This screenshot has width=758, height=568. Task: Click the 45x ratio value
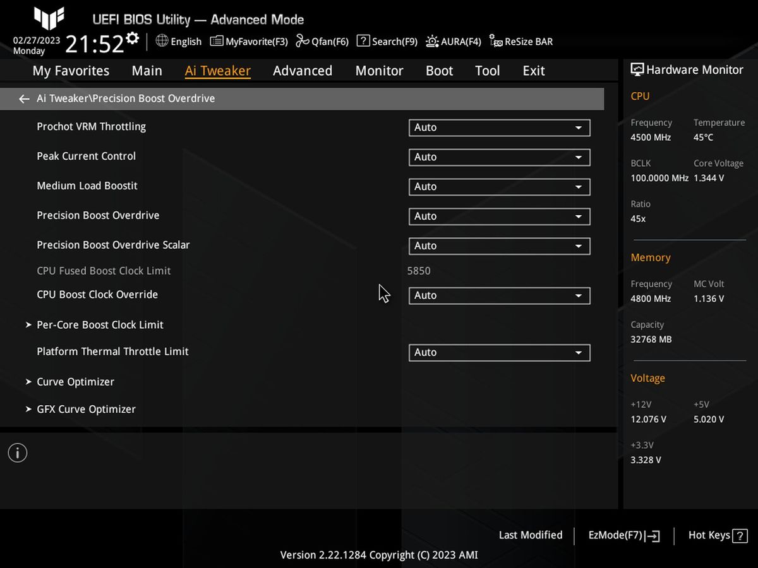tap(638, 218)
